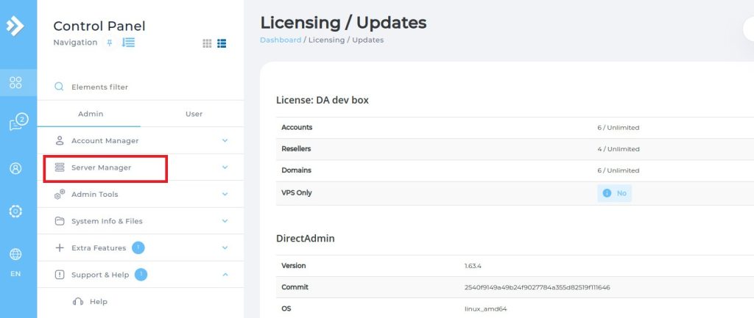Click the search magnifier icon
Image resolution: width=754 pixels, height=318 pixels.
point(59,87)
